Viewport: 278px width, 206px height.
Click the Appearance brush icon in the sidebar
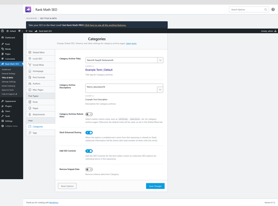pos(2,101)
